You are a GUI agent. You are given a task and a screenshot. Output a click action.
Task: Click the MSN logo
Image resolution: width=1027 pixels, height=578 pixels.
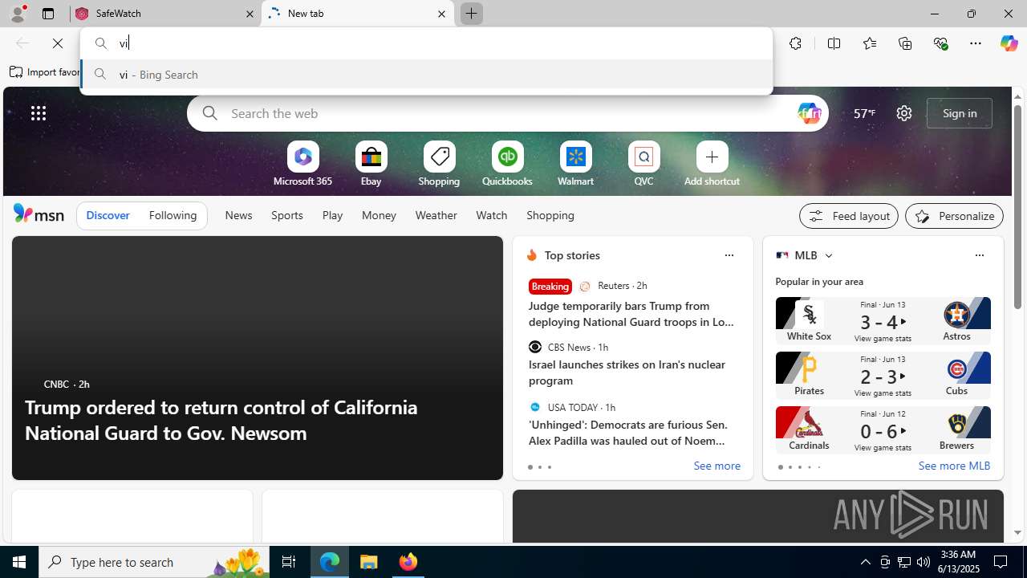click(39, 214)
